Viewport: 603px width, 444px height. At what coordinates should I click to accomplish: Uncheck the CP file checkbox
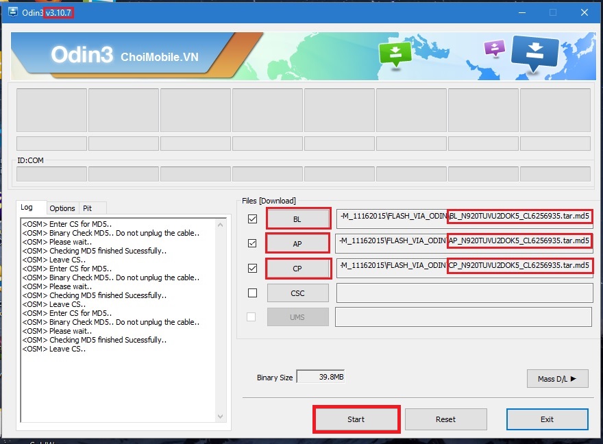[252, 268]
